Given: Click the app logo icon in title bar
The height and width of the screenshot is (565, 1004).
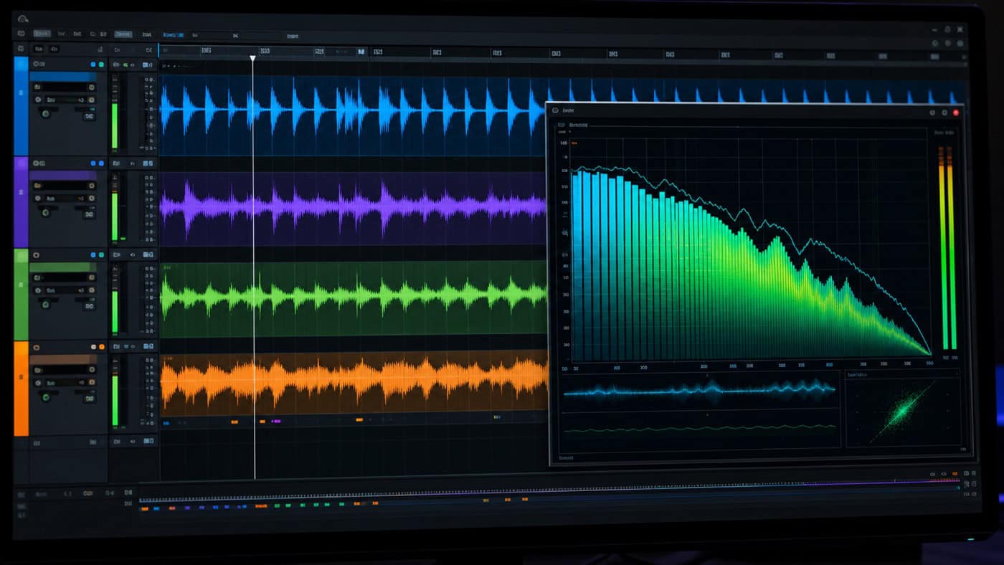Looking at the screenshot, I should pyautogui.click(x=23, y=19).
